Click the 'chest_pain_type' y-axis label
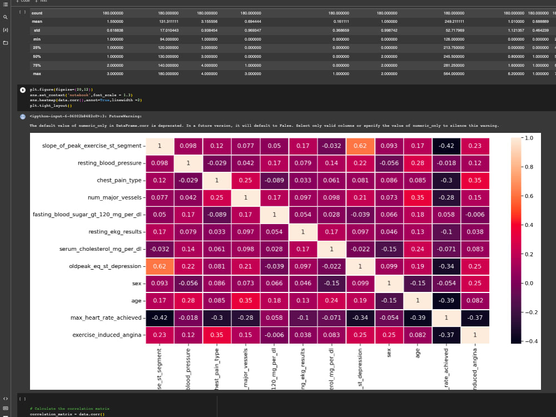 (x=119, y=180)
